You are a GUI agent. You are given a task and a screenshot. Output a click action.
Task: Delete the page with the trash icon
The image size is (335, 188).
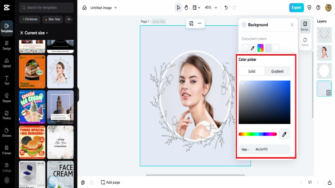[x=92, y=183]
